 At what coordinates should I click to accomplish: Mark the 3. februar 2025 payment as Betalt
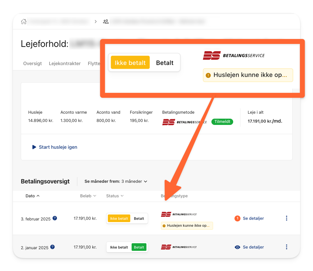139,218
